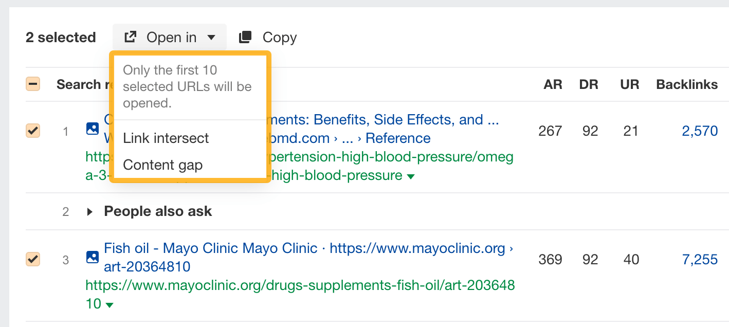Viewport: 729px width, 327px height.
Task: Choose Link intersect from the menu
Action: tap(166, 138)
